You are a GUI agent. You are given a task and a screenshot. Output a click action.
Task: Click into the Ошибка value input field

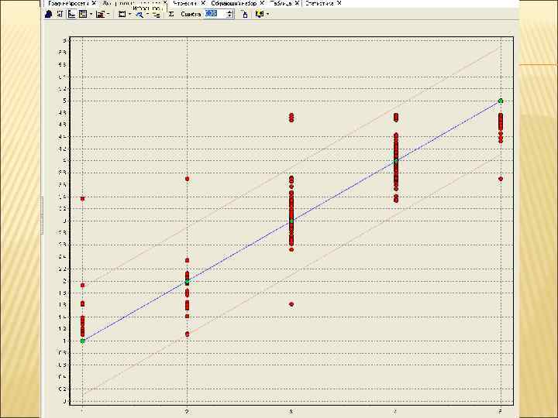215,14
